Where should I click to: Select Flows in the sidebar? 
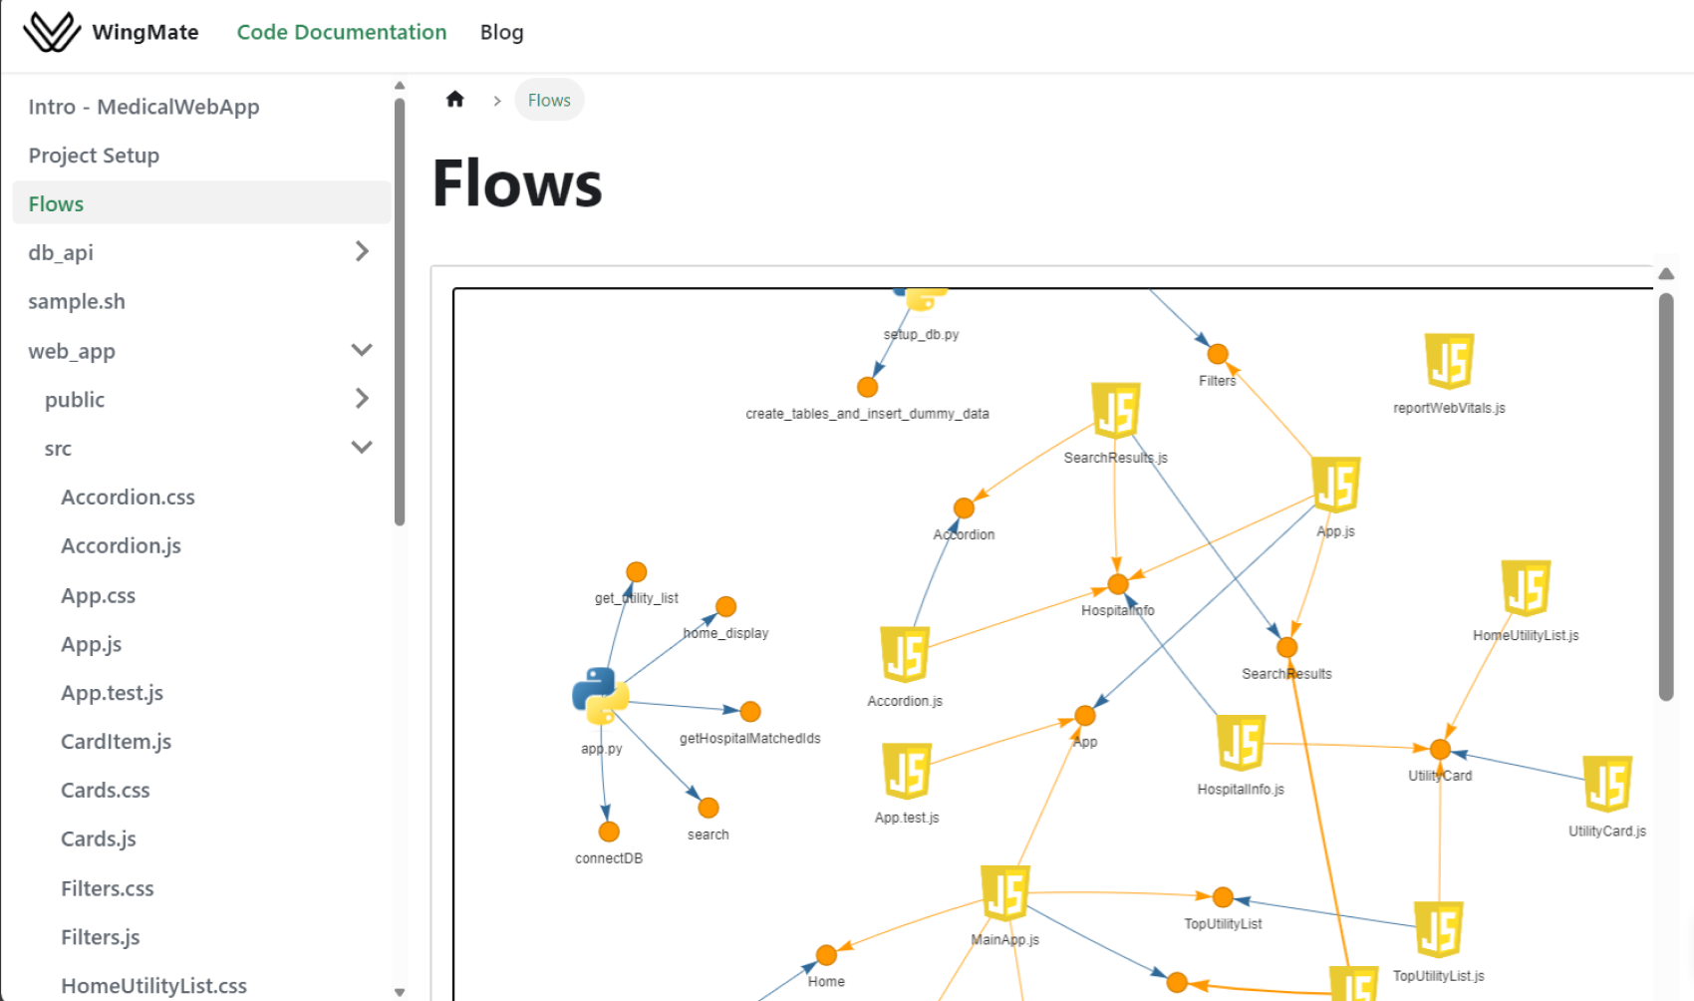tap(201, 203)
